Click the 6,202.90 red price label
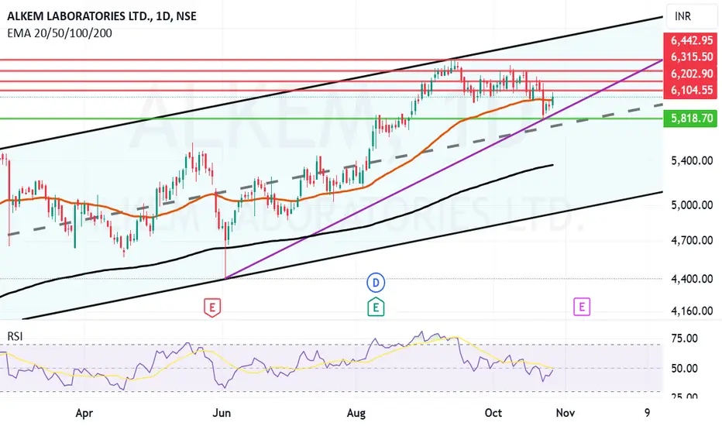The width and height of the screenshot is (722, 426). click(692, 74)
